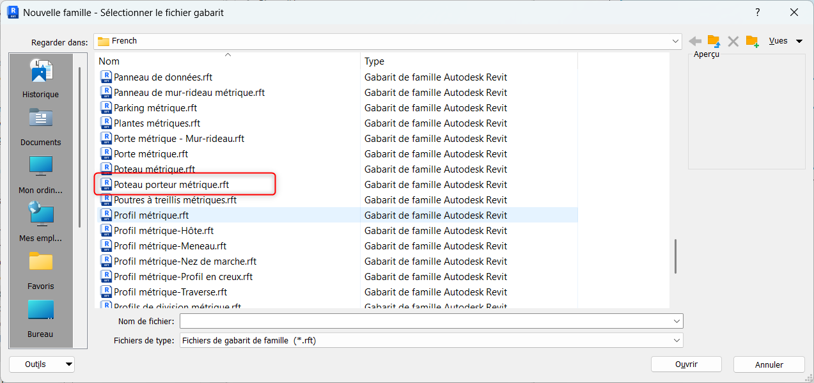Select Poteau porteur métrique.rft file

[171, 185]
